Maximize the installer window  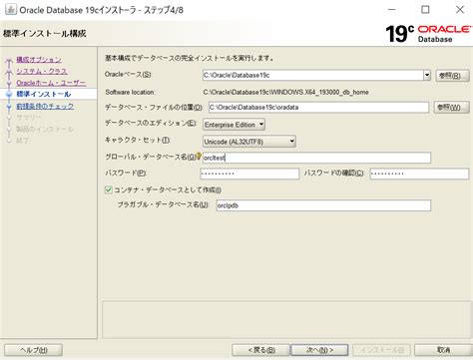pos(425,10)
